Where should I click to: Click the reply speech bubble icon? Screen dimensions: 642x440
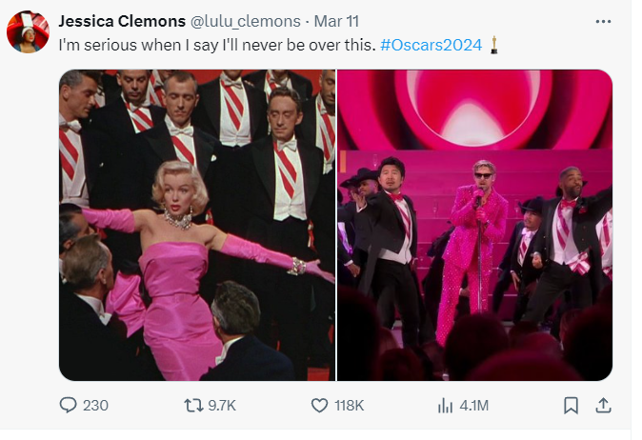68,406
